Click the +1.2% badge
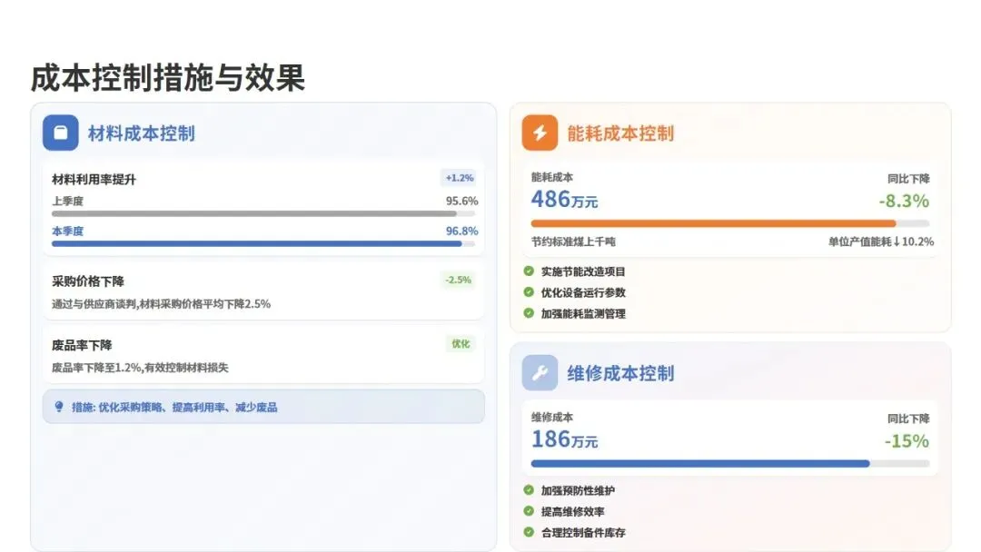The height and width of the screenshot is (552, 981). [x=460, y=178]
